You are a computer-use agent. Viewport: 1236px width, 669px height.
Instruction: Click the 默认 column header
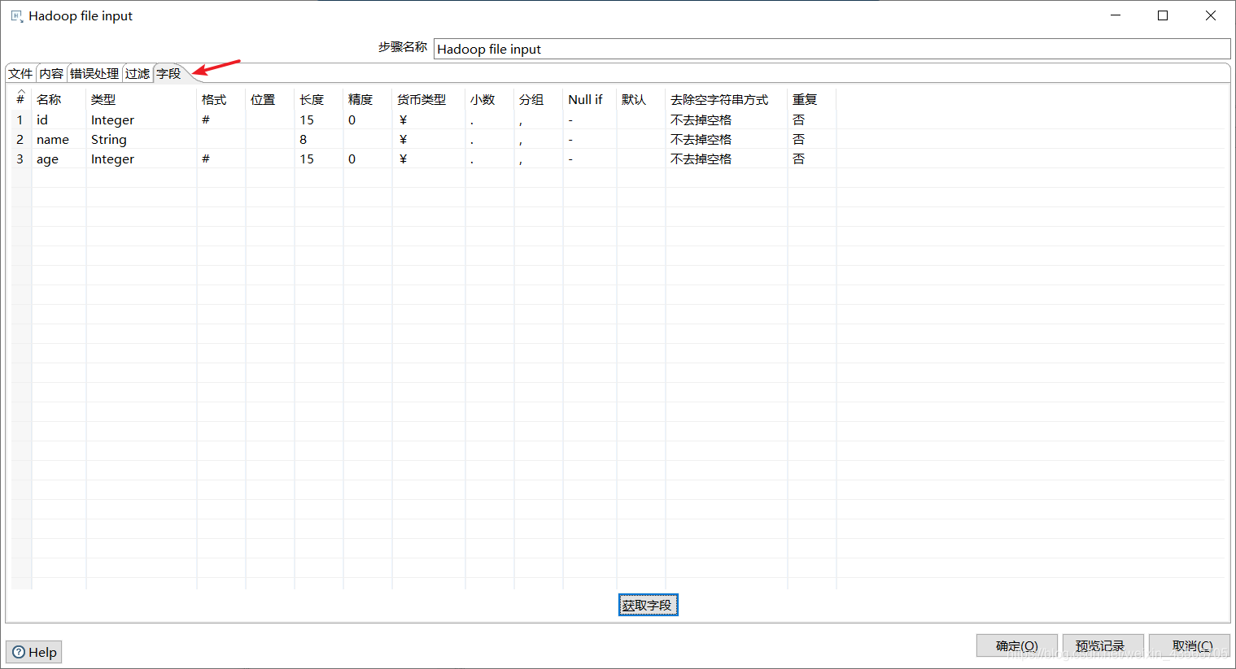(641, 99)
